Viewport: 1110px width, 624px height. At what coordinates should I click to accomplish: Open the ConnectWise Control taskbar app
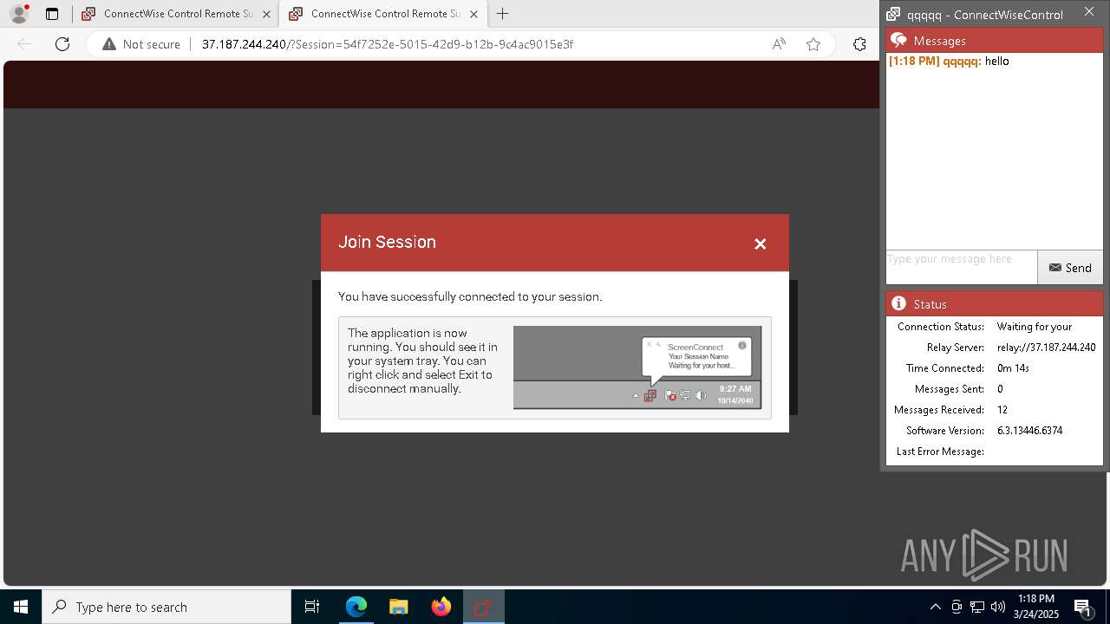pyautogui.click(x=483, y=607)
